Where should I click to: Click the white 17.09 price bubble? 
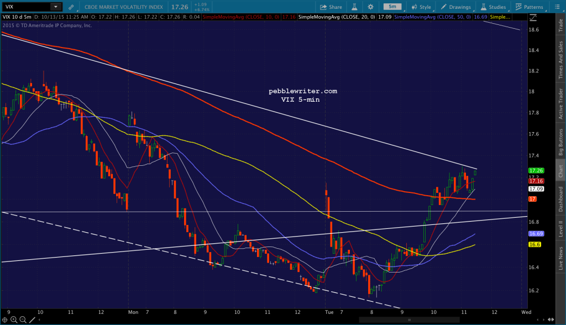tap(536, 189)
